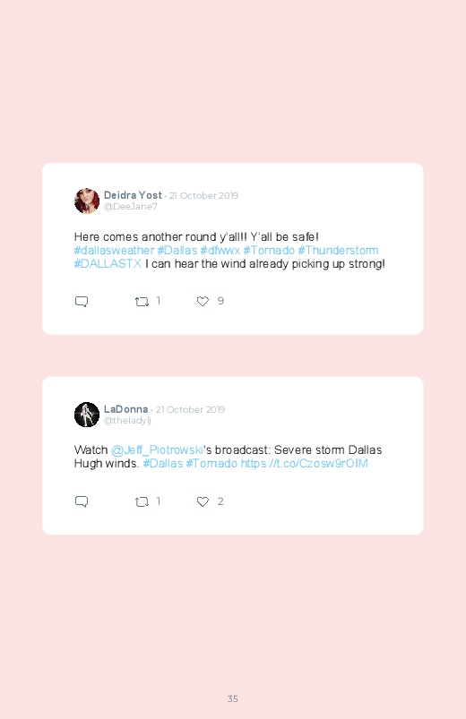This screenshot has height=719, width=466.
Task: Click reply icon on Deidra Yost's tweet
Action: (x=82, y=301)
